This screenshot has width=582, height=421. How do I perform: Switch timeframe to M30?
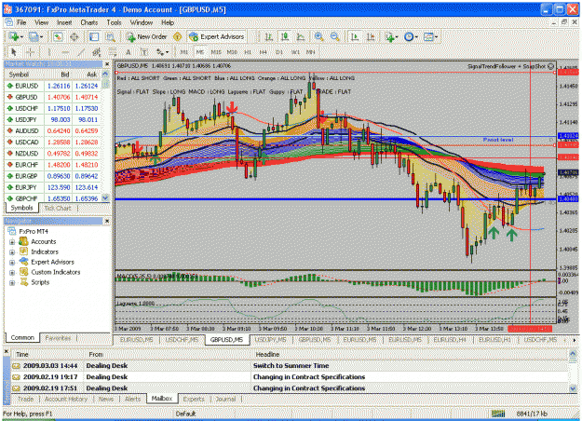(x=232, y=52)
